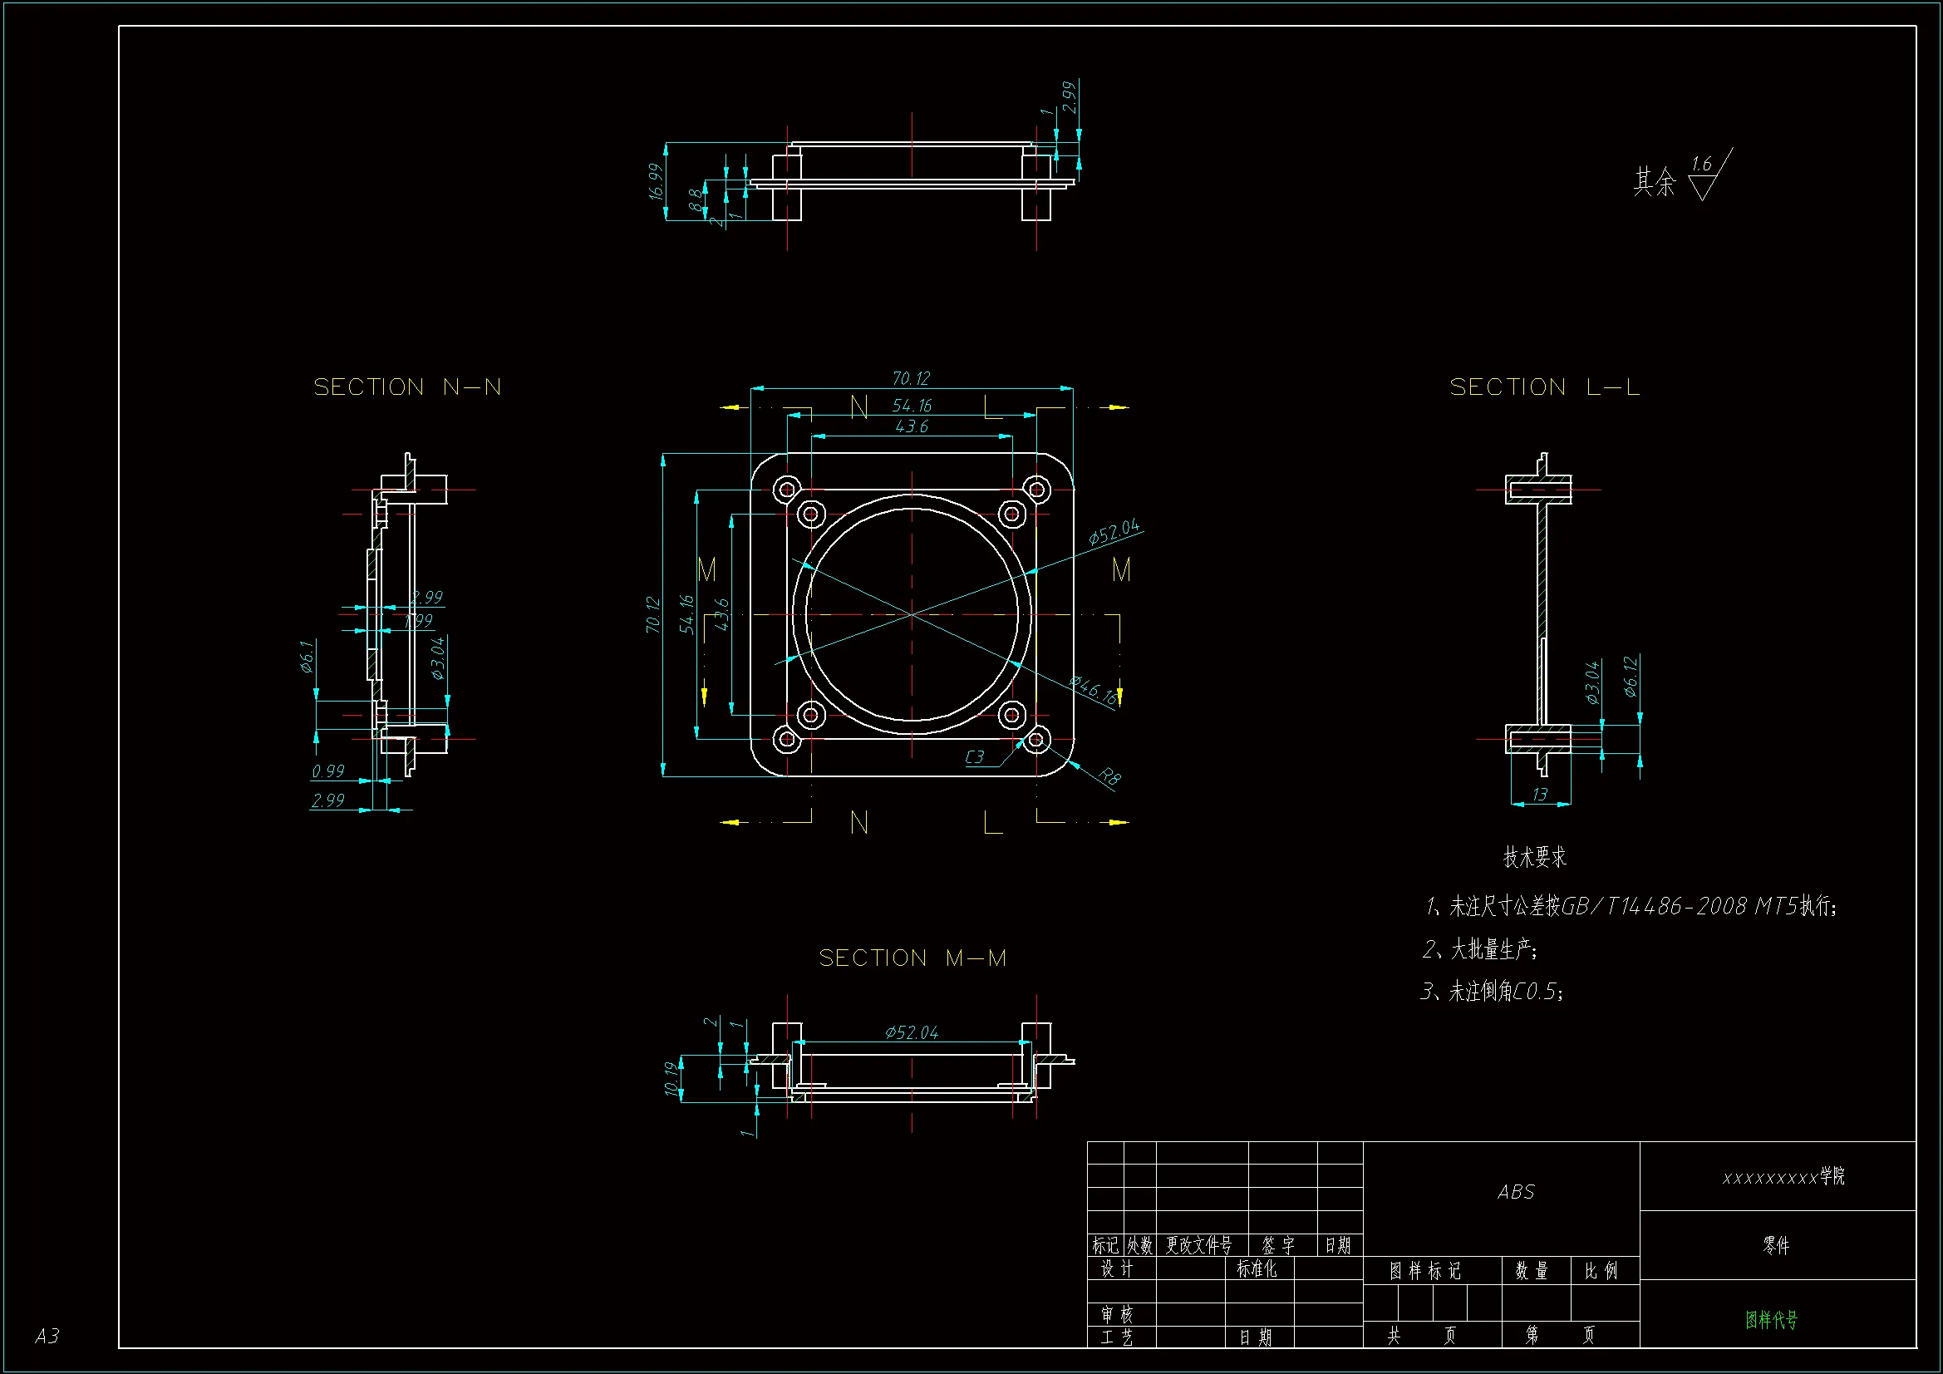Click the ABS material cell in title block
This screenshot has width=1943, height=1374.
[x=1516, y=1192]
